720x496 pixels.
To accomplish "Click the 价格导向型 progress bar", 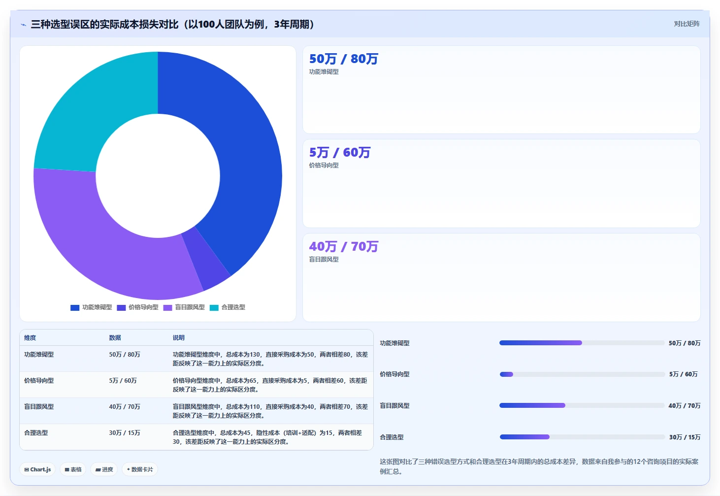I will tap(582, 374).
